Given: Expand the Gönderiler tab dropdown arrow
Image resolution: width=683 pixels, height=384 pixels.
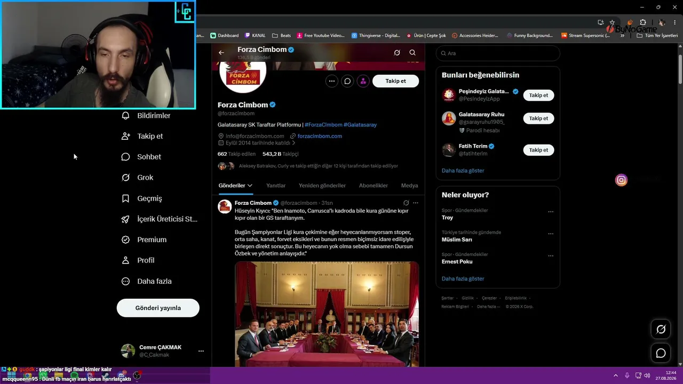Looking at the screenshot, I should (250, 186).
